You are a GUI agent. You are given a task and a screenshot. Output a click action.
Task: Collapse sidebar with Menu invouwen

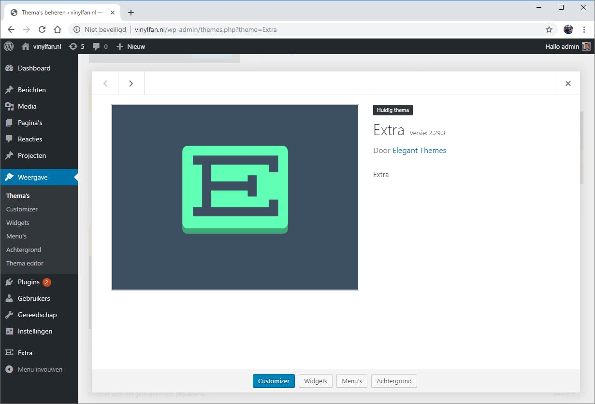coord(39,369)
